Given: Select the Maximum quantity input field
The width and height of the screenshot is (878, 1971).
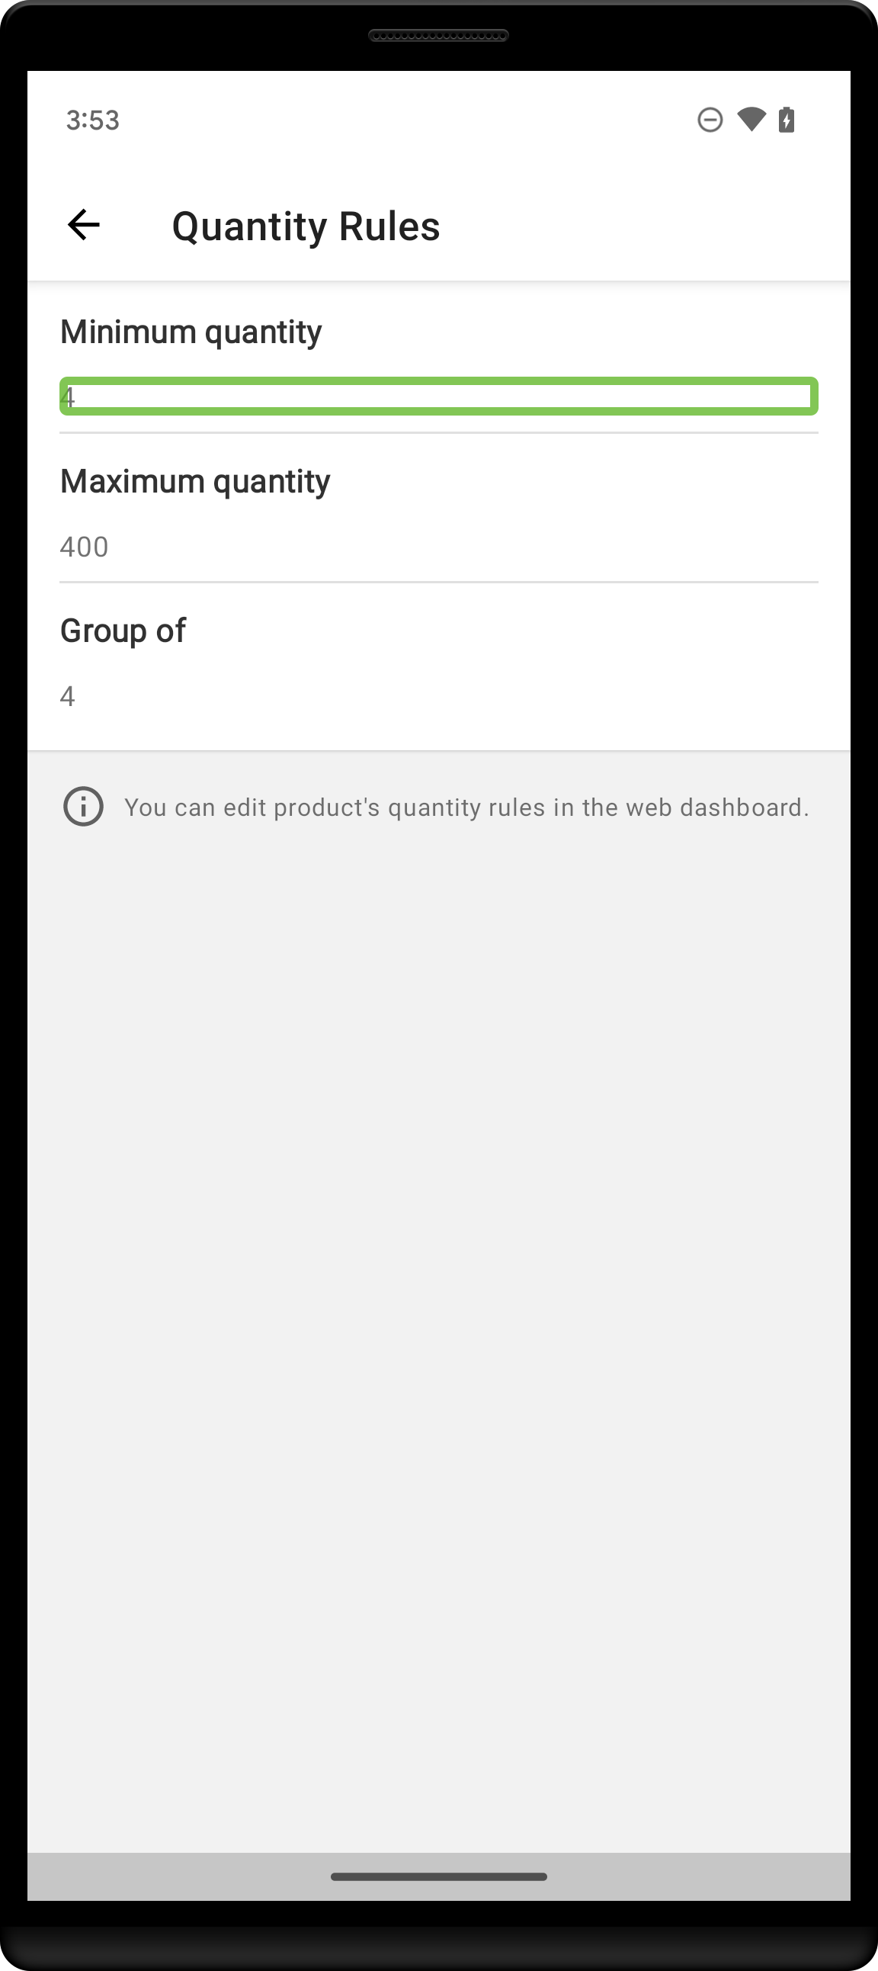Looking at the screenshot, I should coord(438,546).
